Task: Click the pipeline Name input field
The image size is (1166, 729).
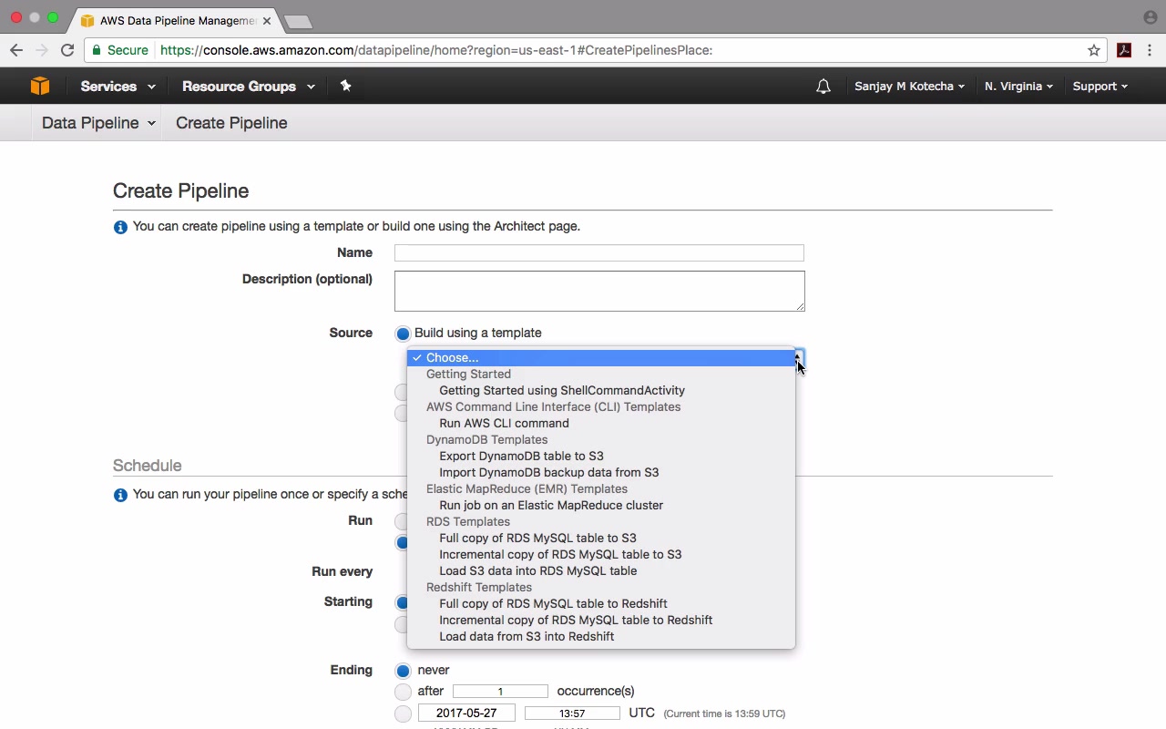Action: coord(599,253)
